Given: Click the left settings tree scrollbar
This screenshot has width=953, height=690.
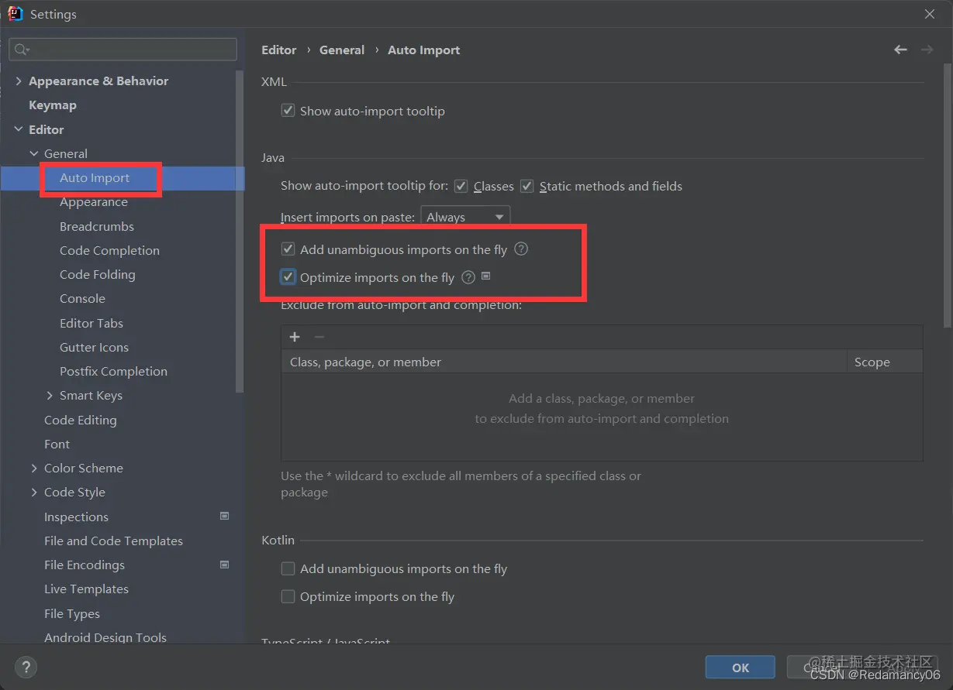Looking at the screenshot, I should [240, 232].
